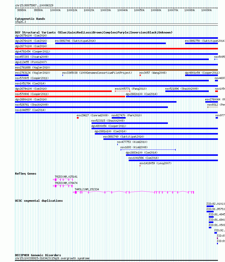The width and height of the screenshot is (225, 262).
Task: Click the brown esv2761688 complex variant bar
Action: pos(116,70)
